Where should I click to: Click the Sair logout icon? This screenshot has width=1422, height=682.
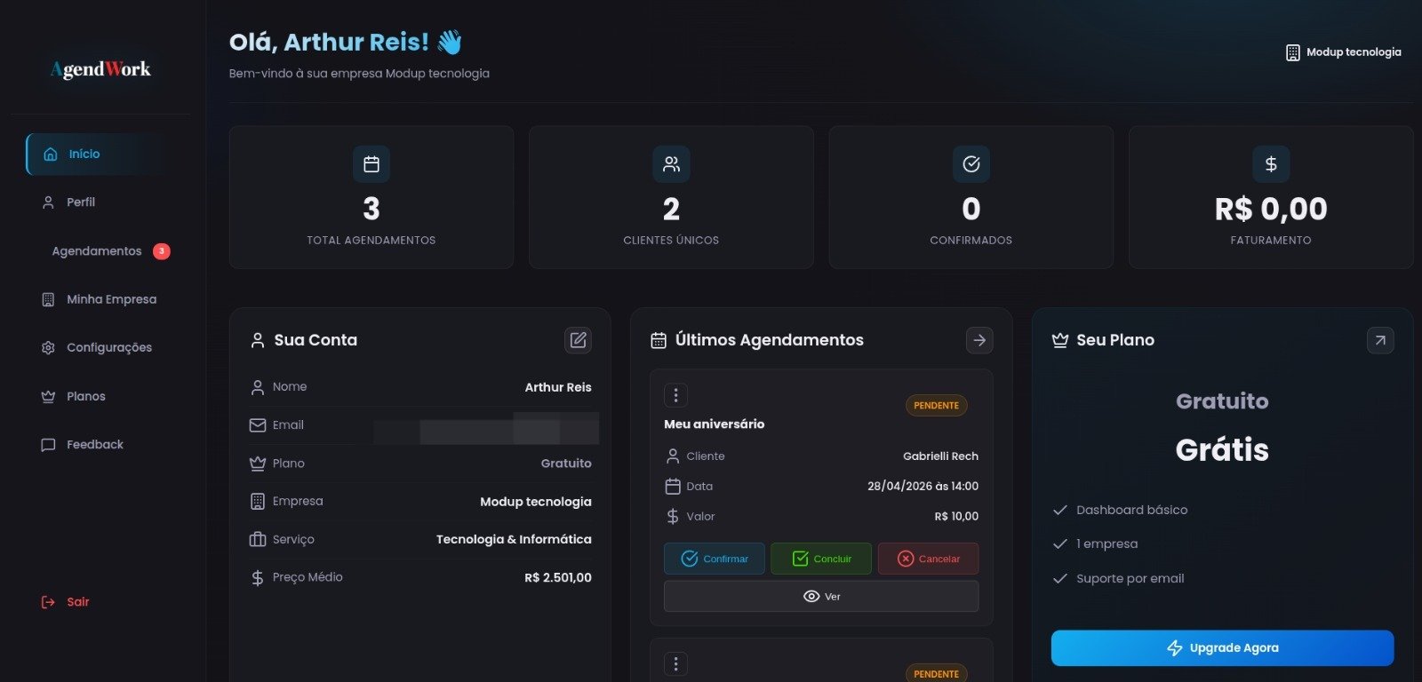pyautogui.click(x=48, y=602)
